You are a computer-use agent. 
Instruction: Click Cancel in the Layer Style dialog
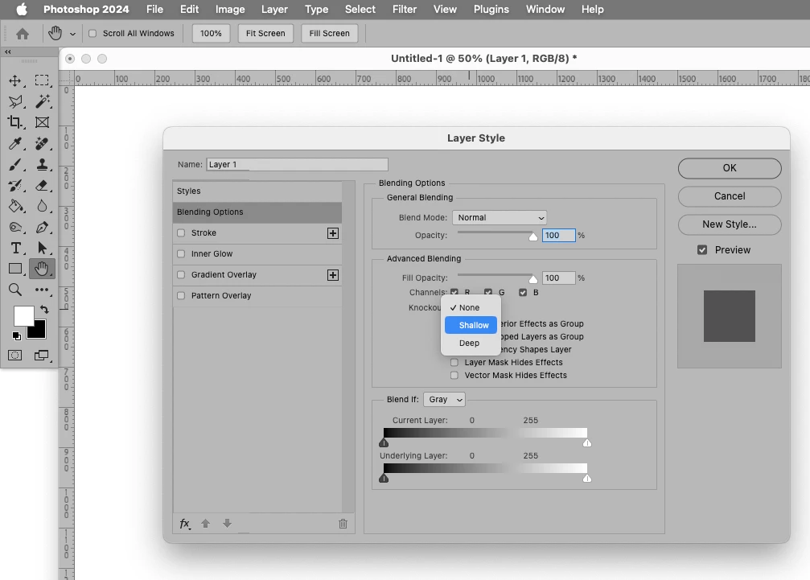click(x=730, y=196)
